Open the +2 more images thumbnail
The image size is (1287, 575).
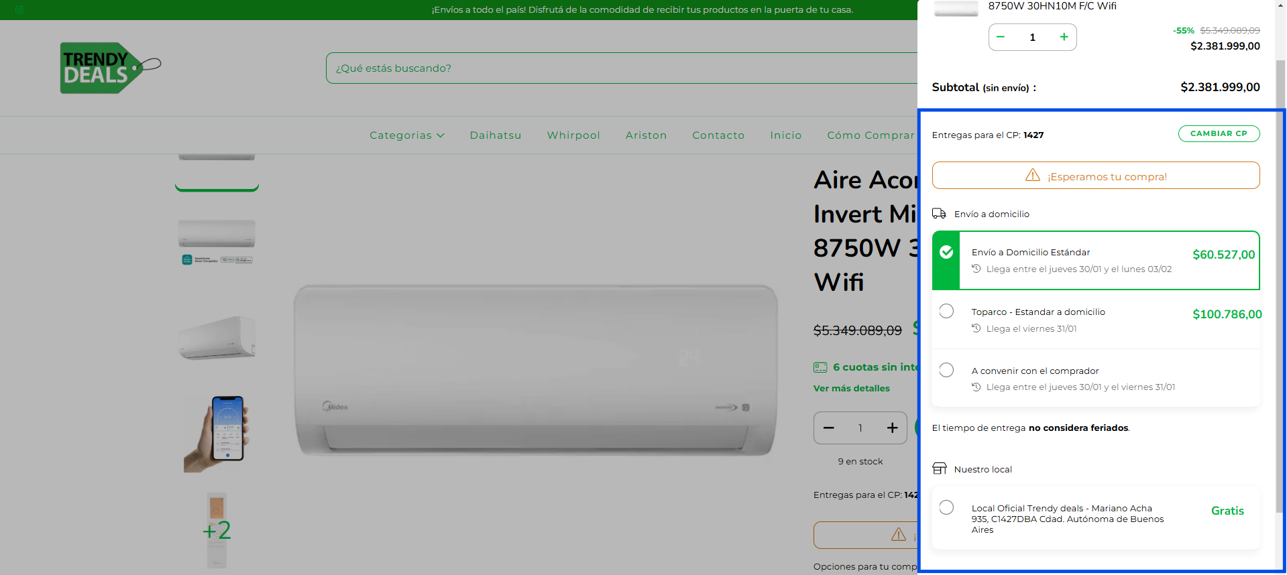coord(217,530)
